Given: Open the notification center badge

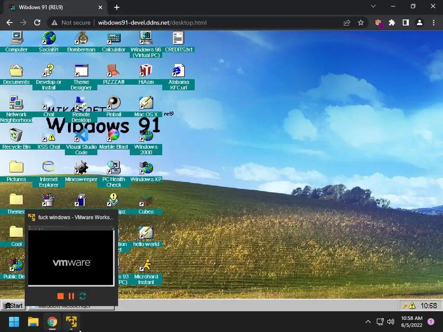Looking at the screenshot, I should [431, 322].
